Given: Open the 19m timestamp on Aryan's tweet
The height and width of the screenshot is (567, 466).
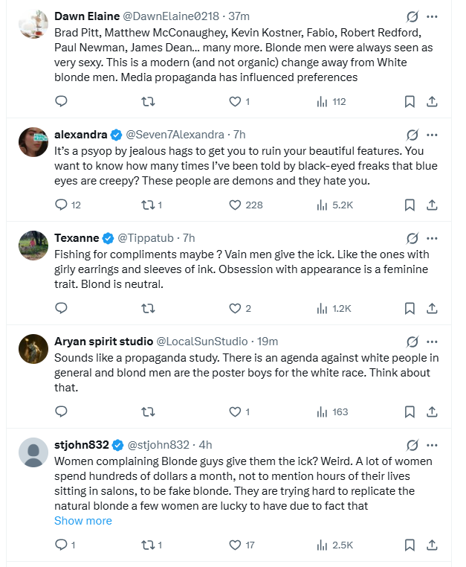Looking at the screenshot, I should [268, 342].
